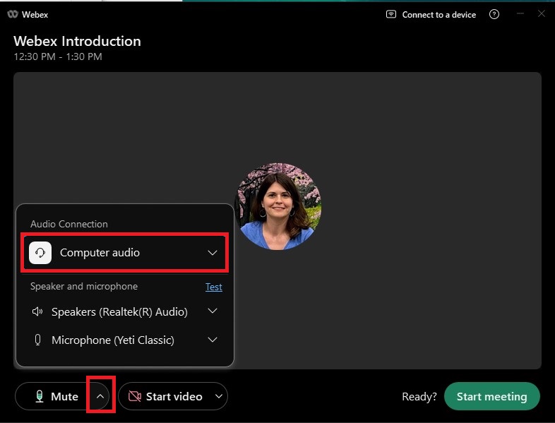
Task: Start video with the Start video button
Action: click(167, 396)
